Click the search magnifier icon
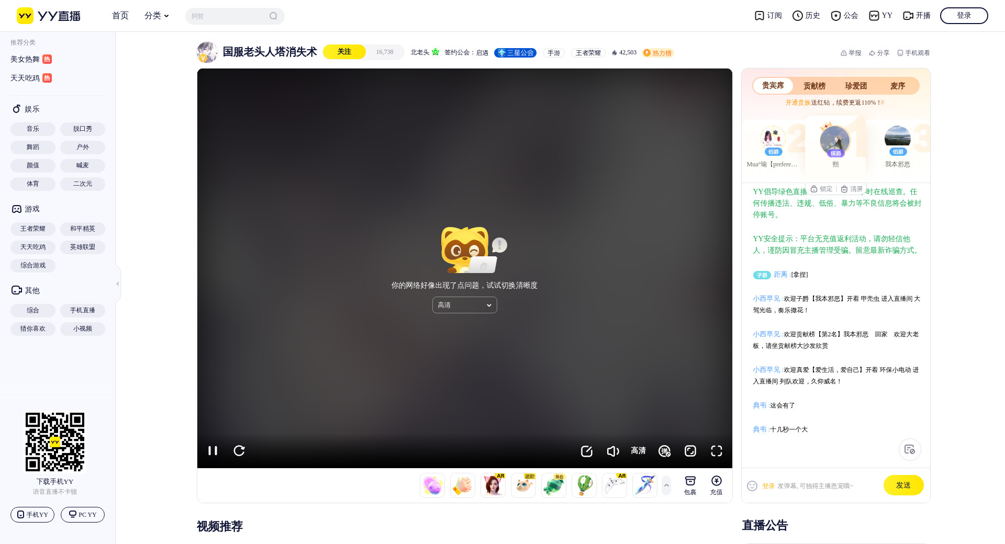Image resolution: width=1005 pixels, height=544 pixels. pos(273,16)
